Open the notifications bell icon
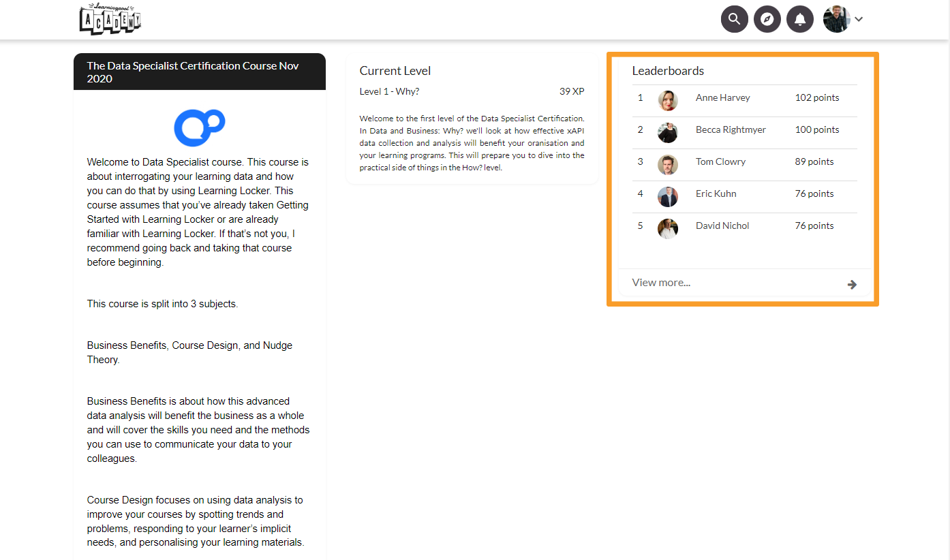The image size is (950, 560). (x=800, y=19)
